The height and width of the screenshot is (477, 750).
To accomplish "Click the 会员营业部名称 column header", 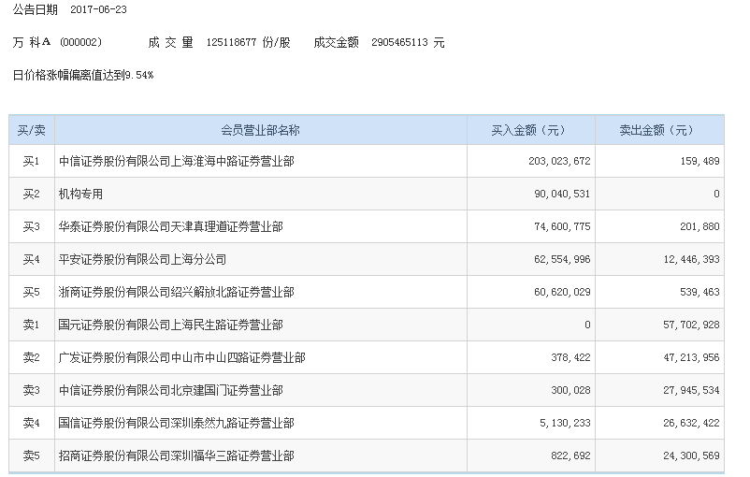I will pyautogui.click(x=260, y=130).
